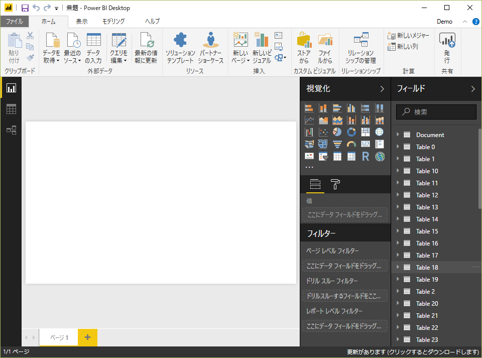Click Demo account name
Image resolution: width=482 pixels, height=358 pixels.
coord(444,22)
